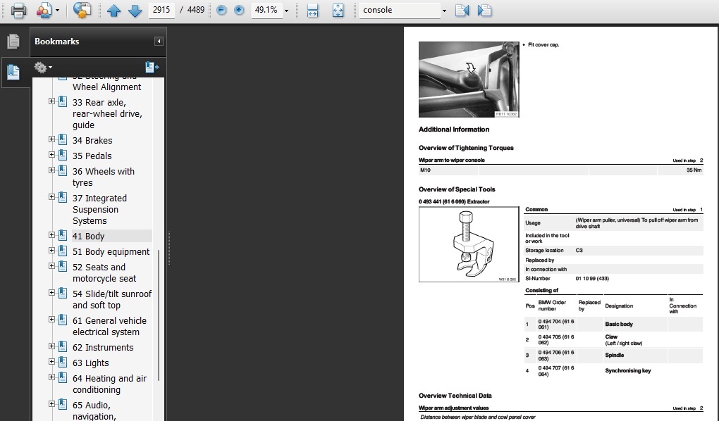Click the 'Additional Information' heading
This screenshot has height=421, width=719.
point(454,130)
